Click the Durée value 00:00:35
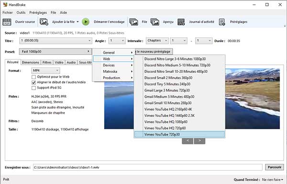This screenshot has height=184, width=287. pyautogui.click(x=234, y=41)
